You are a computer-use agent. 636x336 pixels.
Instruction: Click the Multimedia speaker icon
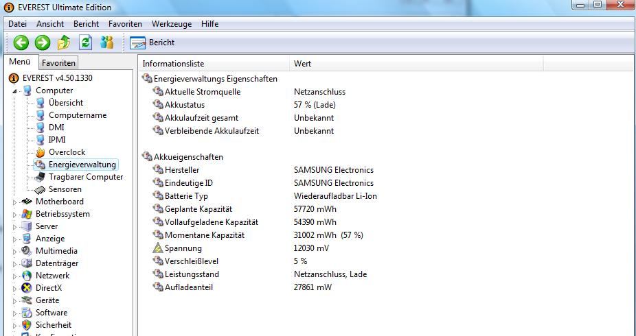pyautogui.click(x=27, y=250)
